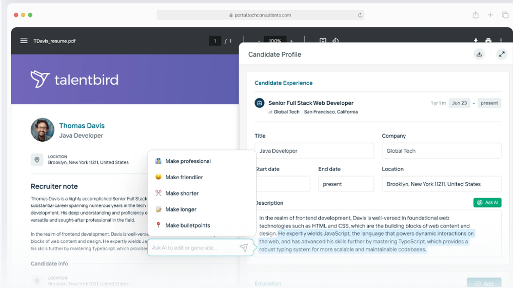Click Thomas Davis profile photo
513x288 pixels.
pyautogui.click(x=43, y=130)
